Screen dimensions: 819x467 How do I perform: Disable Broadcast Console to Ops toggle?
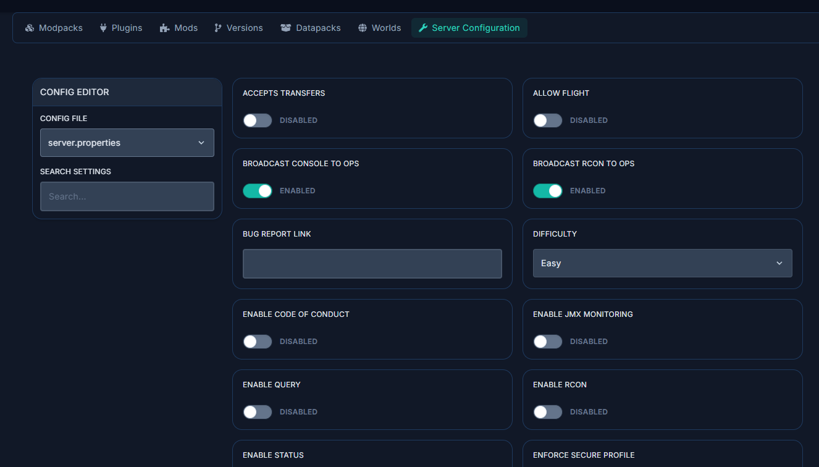pyautogui.click(x=258, y=191)
